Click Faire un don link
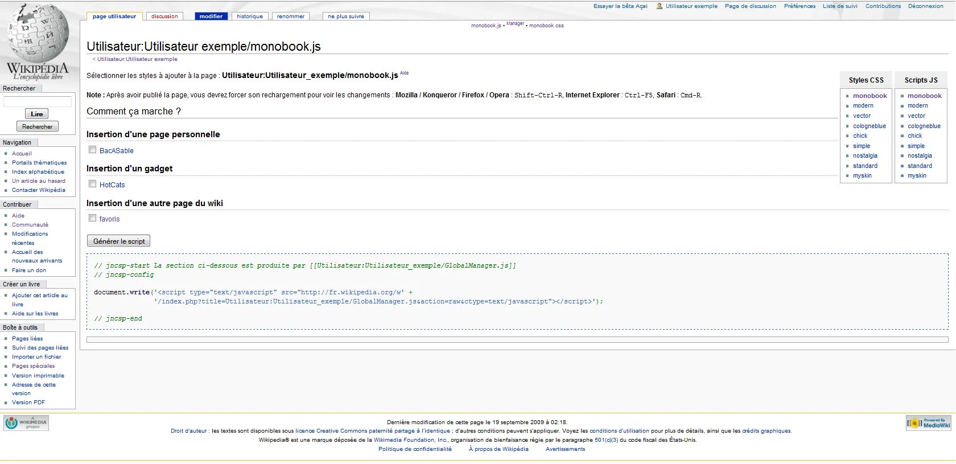Image resolution: width=956 pixels, height=464 pixels. (29, 270)
